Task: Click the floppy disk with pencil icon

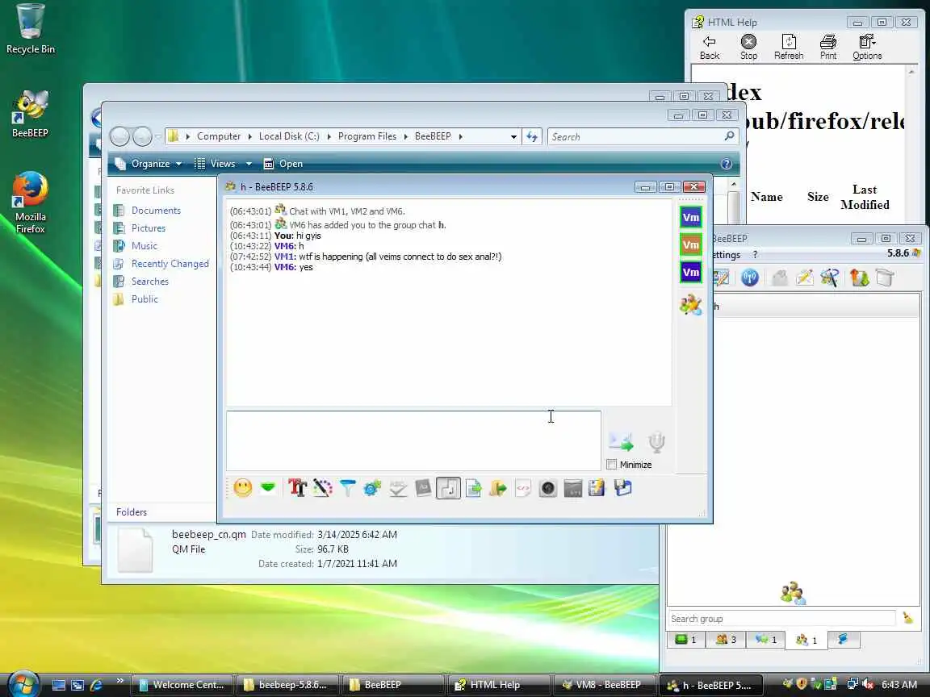Action: click(x=597, y=488)
